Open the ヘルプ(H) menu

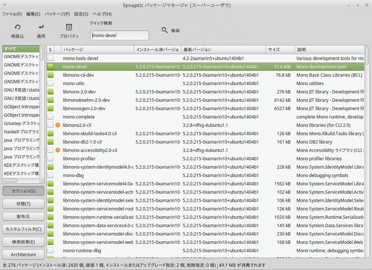point(102,14)
